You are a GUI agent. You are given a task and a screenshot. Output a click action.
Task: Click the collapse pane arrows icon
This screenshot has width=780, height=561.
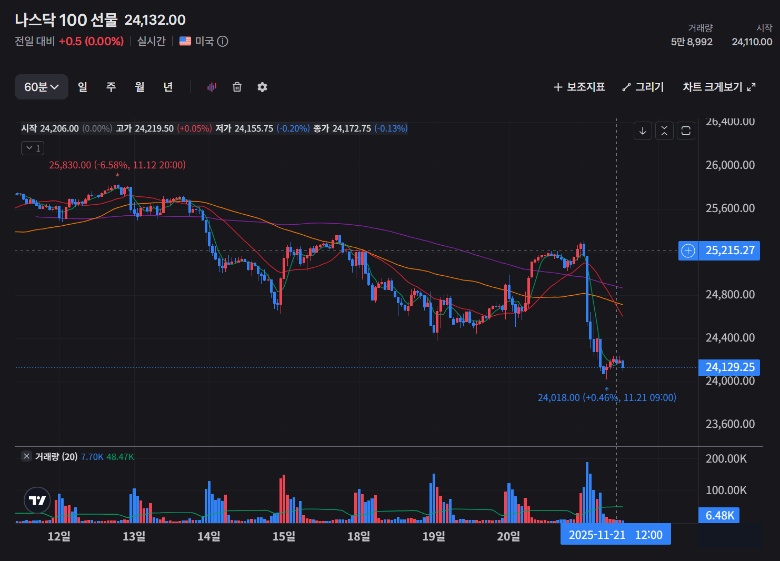pyautogui.click(x=664, y=131)
